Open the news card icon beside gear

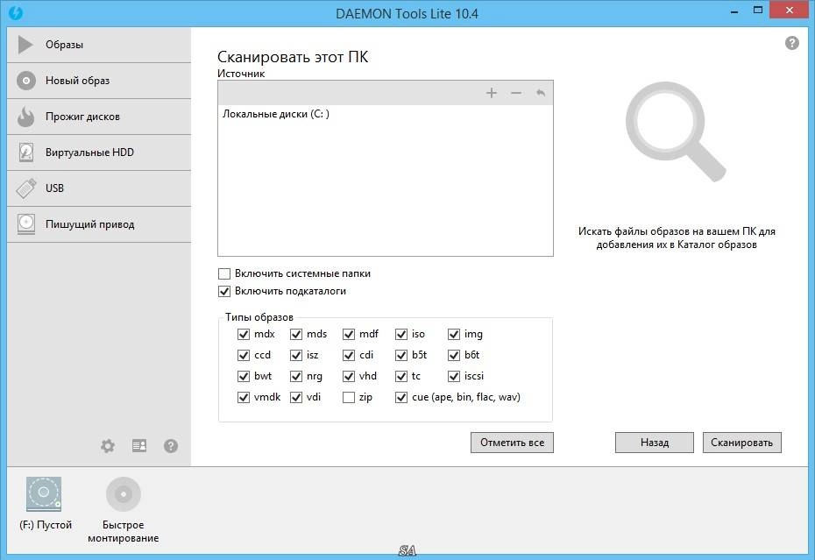pyautogui.click(x=139, y=445)
